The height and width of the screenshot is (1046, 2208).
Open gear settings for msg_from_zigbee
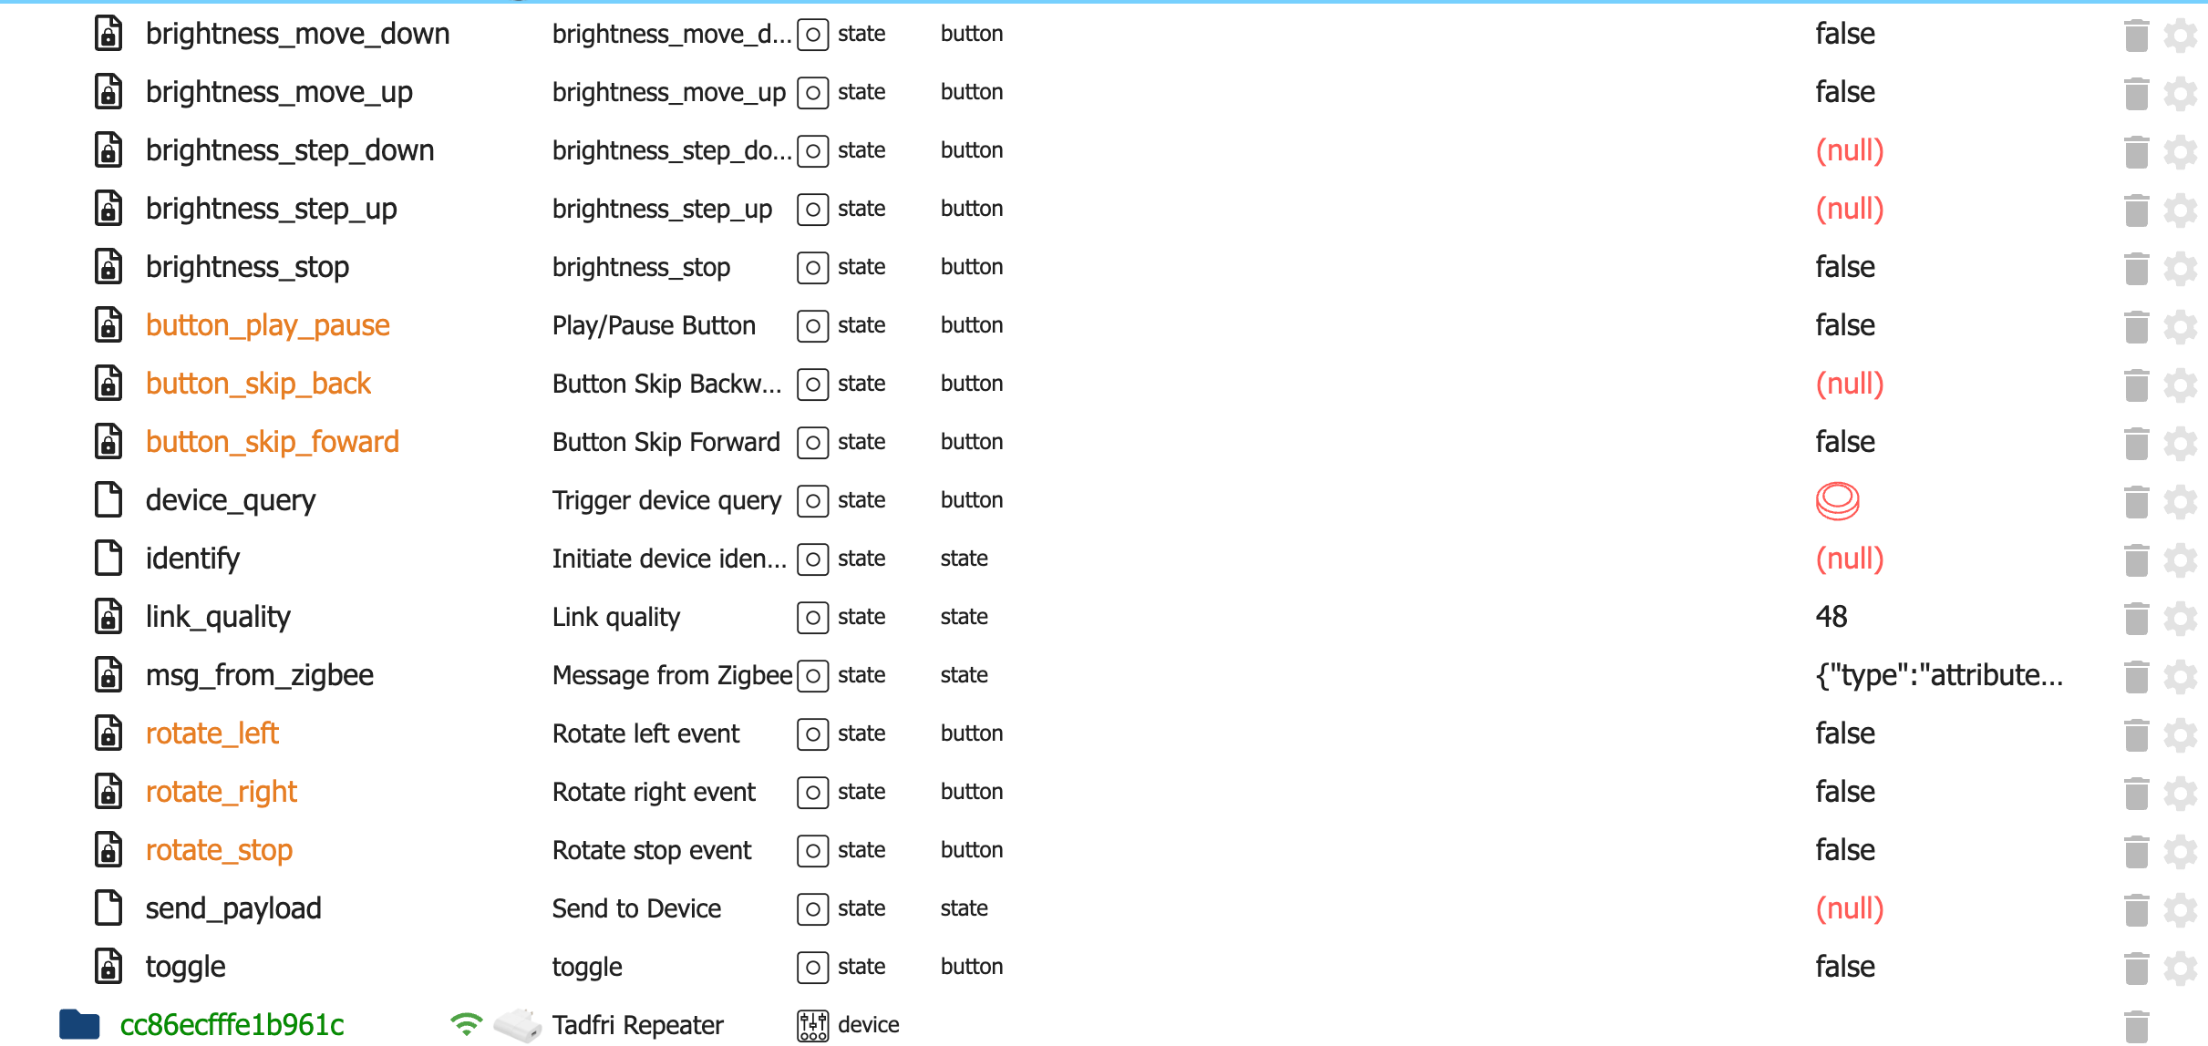pos(2180,676)
